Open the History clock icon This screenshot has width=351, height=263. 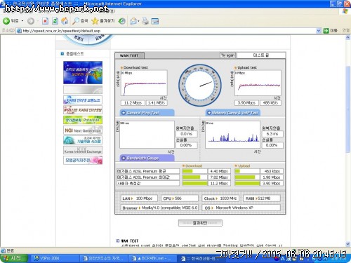pyautogui.click(x=121, y=21)
